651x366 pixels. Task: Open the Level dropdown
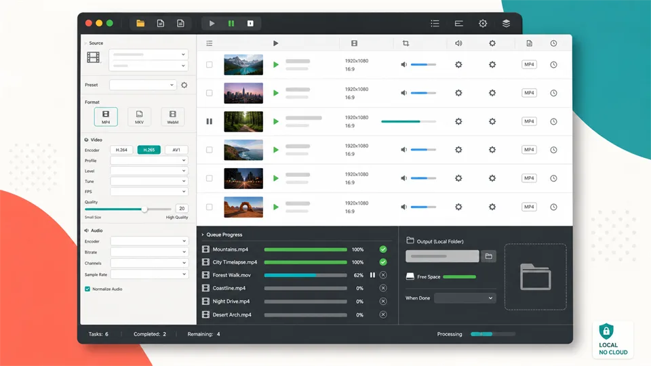pyautogui.click(x=149, y=171)
